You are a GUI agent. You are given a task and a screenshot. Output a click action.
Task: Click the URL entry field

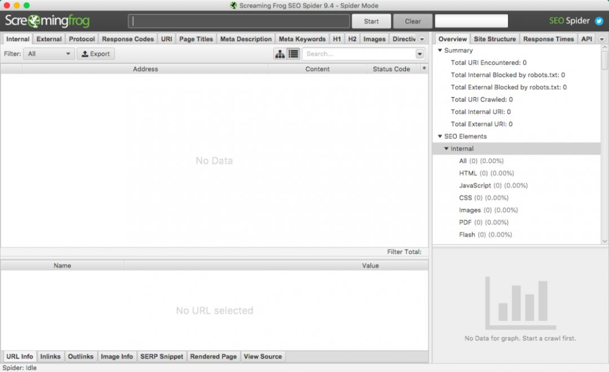(x=239, y=21)
